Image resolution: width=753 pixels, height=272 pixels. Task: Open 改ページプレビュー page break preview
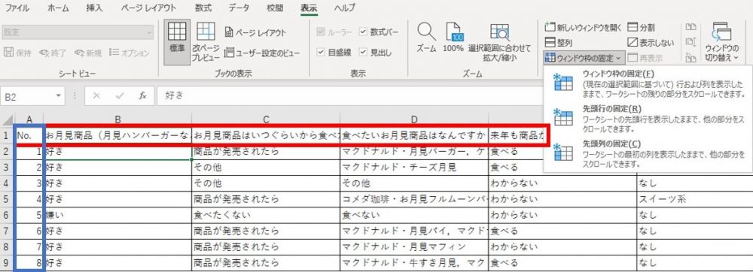click(x=206, y=42)
